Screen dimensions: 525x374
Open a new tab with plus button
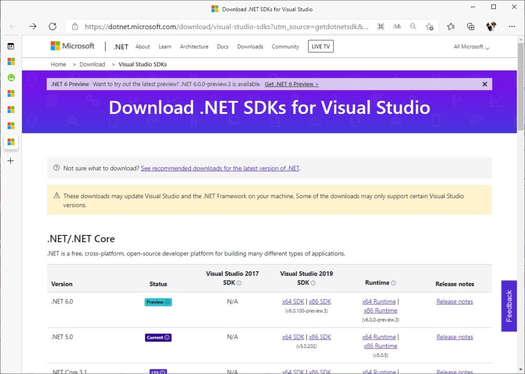[11, 161]
